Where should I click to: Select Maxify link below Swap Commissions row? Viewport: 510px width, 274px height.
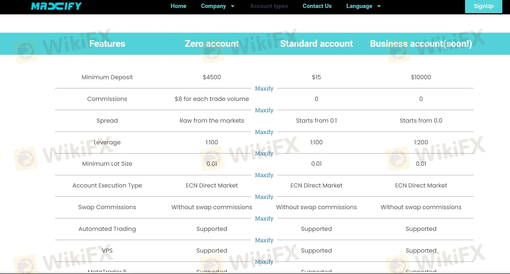pos(264,219)
